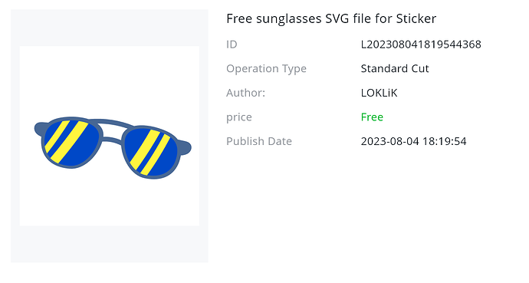The width and height of the screenshot is (529, 283).
Task: Click the yellow stripes on the right lens
Action: (x=149, y=151)
